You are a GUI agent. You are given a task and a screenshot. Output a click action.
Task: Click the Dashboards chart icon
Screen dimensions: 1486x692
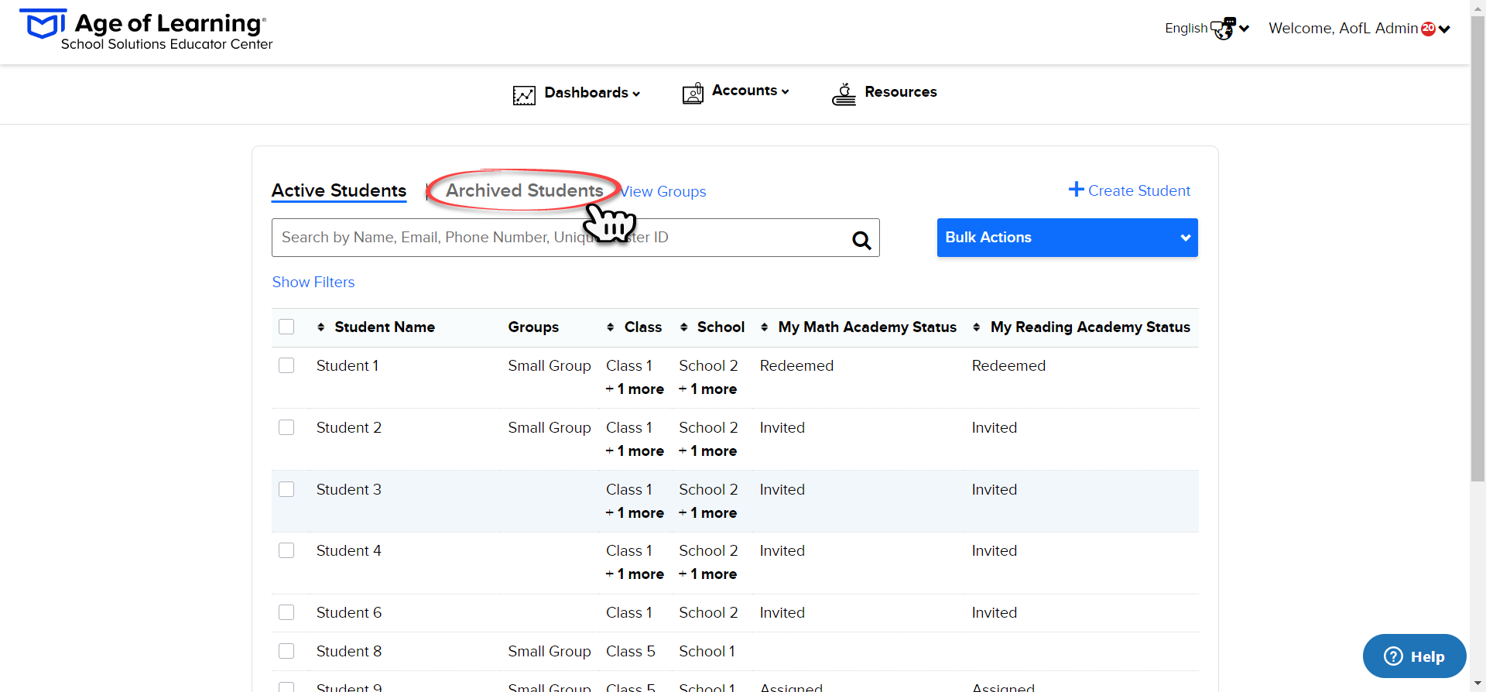pyautogui.click(x=524, y=95)
